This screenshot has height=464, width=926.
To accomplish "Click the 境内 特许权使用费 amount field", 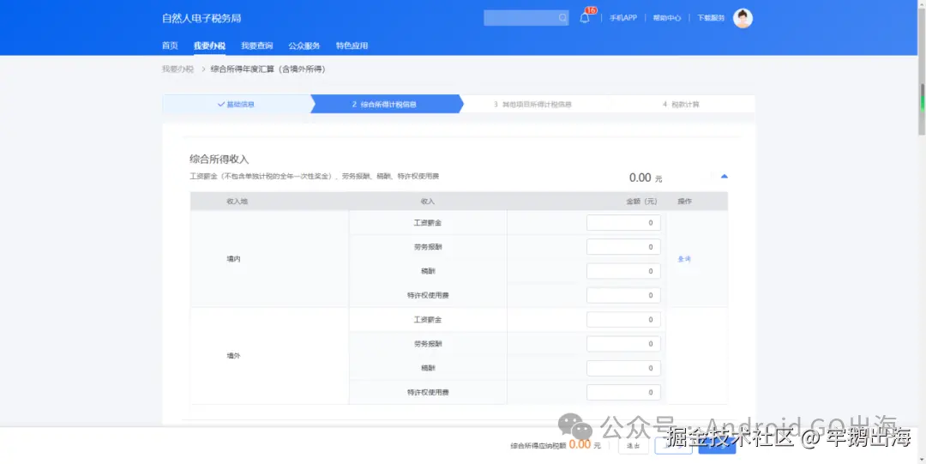I will click(623, 296).
